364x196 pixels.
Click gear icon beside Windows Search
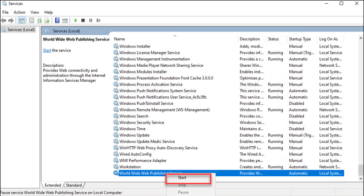pyautogui.click(x=116, y=116)
